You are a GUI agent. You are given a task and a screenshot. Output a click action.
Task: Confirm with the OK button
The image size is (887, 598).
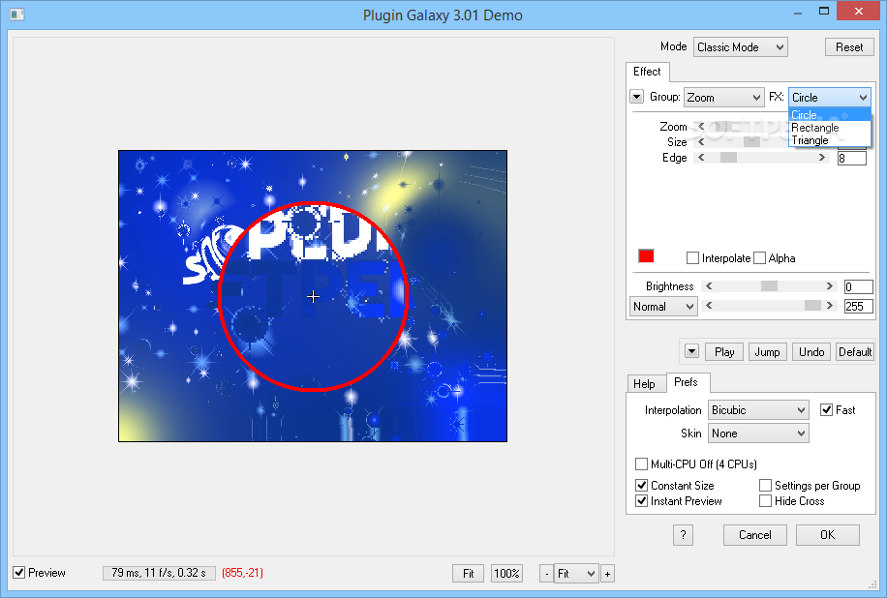tap(828, 535)
